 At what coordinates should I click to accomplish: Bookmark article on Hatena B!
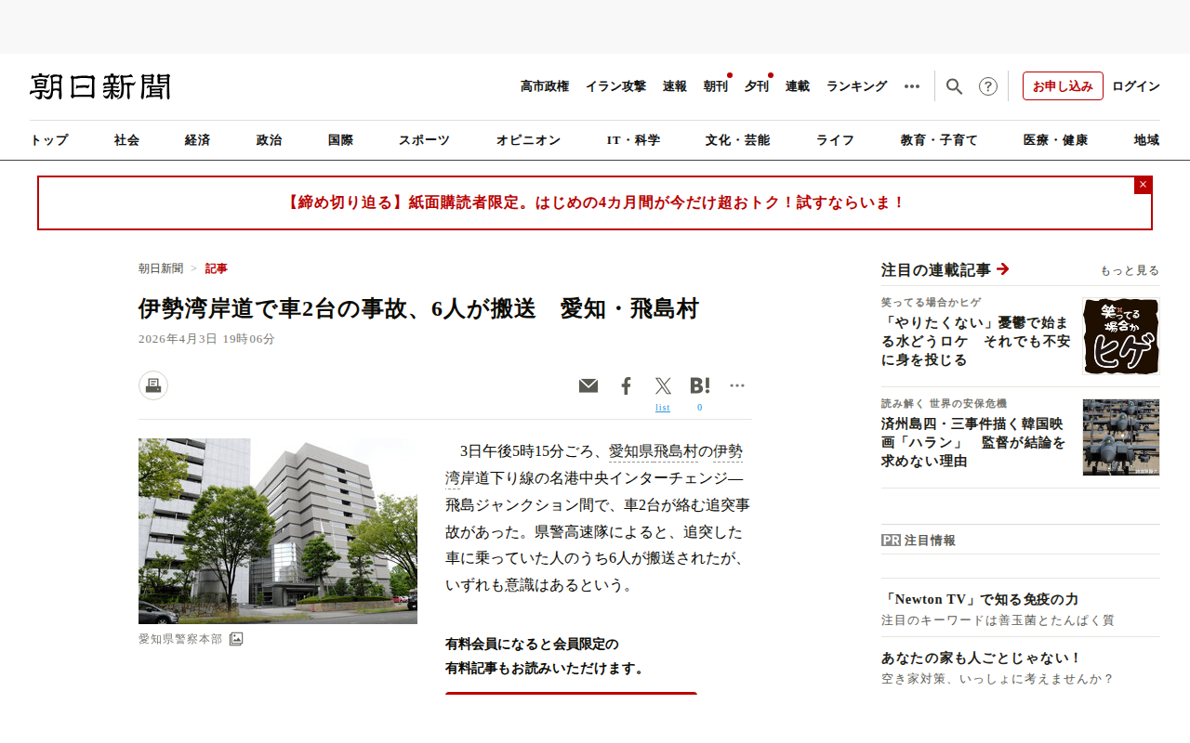[700, 385]
